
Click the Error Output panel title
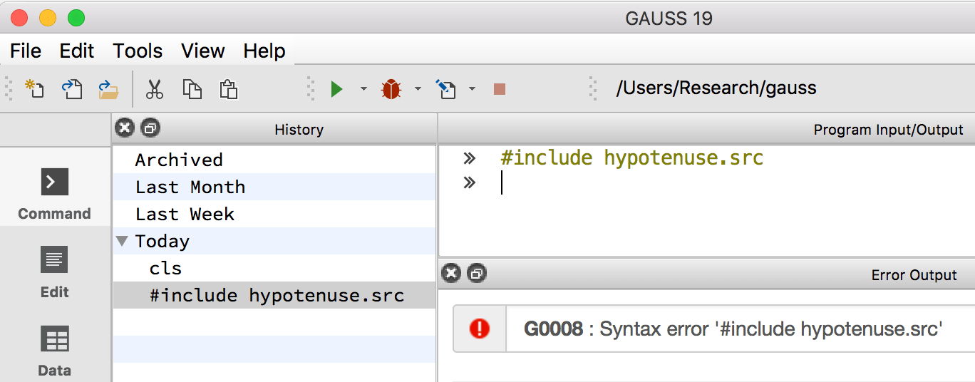coord(914,275)
